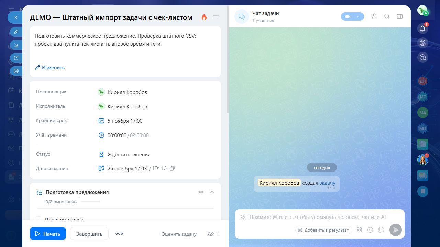Click the Изменить edit link
Image resolution: width=440 pixels, height=247 pixels.
(x=50, y=68)
